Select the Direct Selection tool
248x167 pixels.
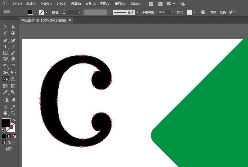click(x=13, y=27)
